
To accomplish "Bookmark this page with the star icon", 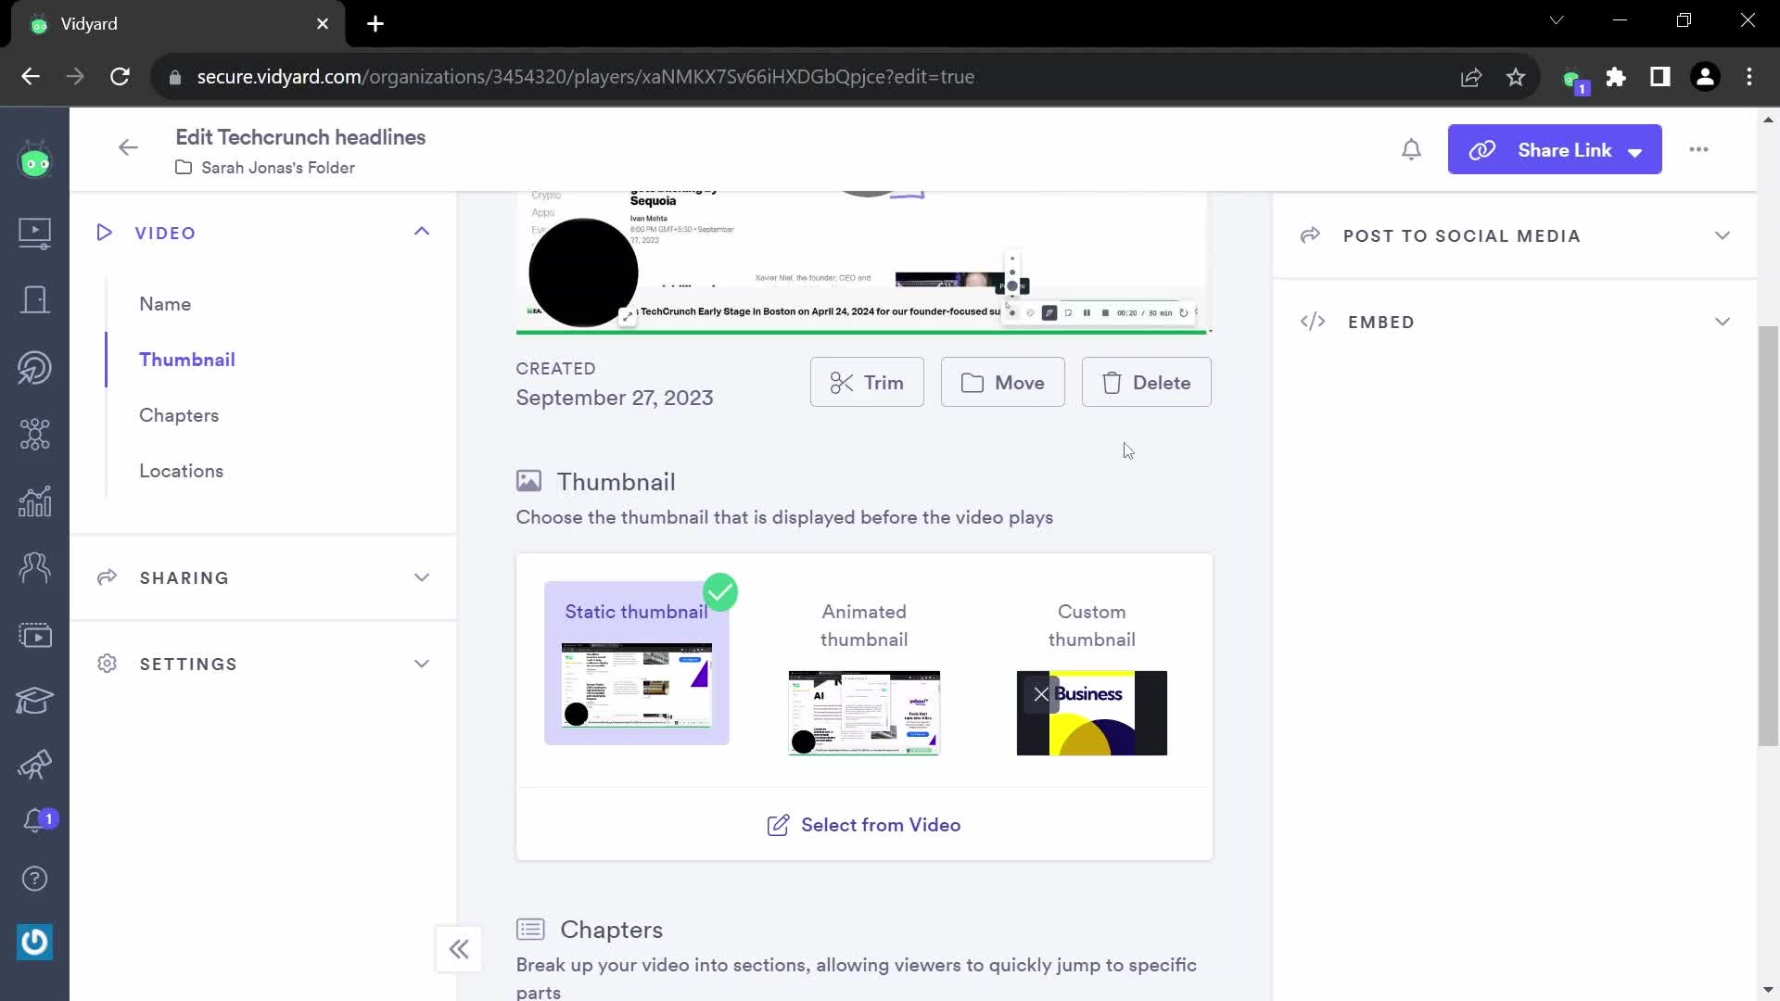I will click(1516, 77).
